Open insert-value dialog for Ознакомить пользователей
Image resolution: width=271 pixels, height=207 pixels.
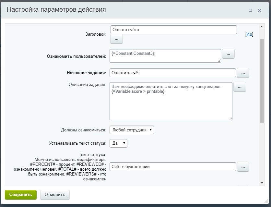pyautogui.click(x=229, y=54)
